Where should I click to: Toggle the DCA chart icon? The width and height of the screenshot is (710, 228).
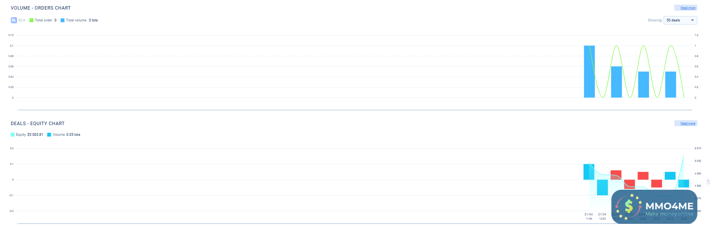(x=14, y=20)
